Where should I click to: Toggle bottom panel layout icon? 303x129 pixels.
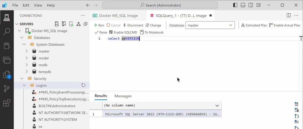[x=243, y=5]
